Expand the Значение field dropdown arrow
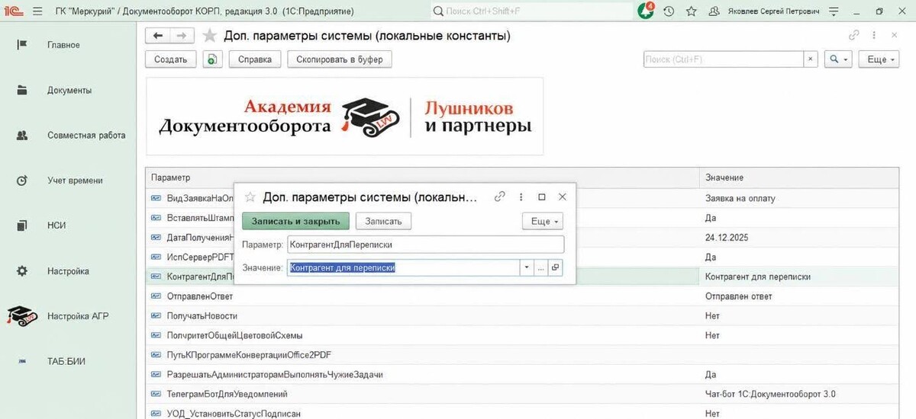 click(x=527, y=267)
